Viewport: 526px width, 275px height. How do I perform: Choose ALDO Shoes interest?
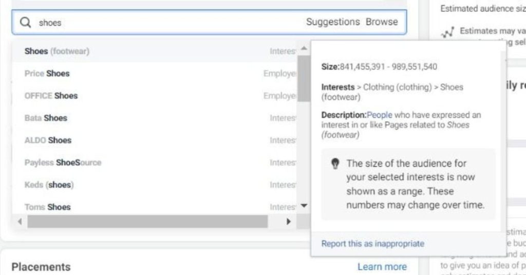click(x=154, y=140)
